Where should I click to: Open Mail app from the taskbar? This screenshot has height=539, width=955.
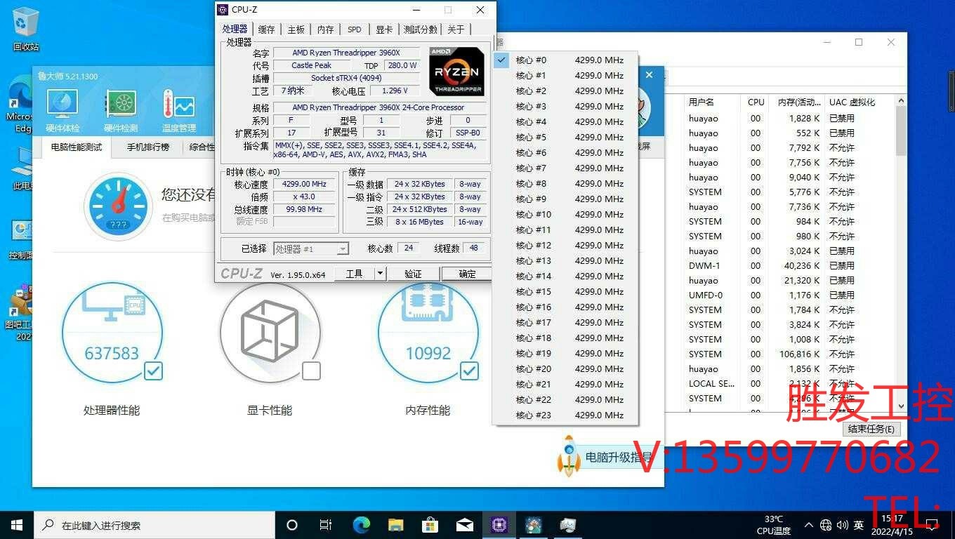click(x=464, y=525)
